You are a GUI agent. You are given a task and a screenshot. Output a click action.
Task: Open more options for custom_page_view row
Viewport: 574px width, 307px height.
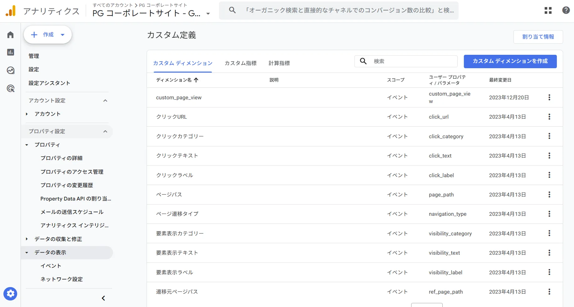(549, 97)
